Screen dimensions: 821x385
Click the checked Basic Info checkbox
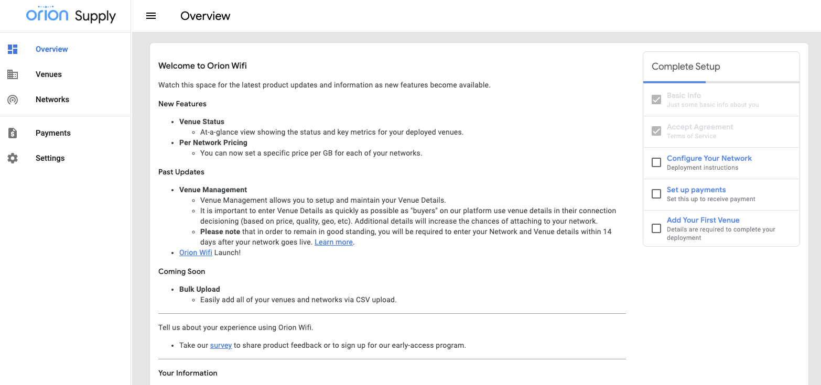click(x=656, y=100)
